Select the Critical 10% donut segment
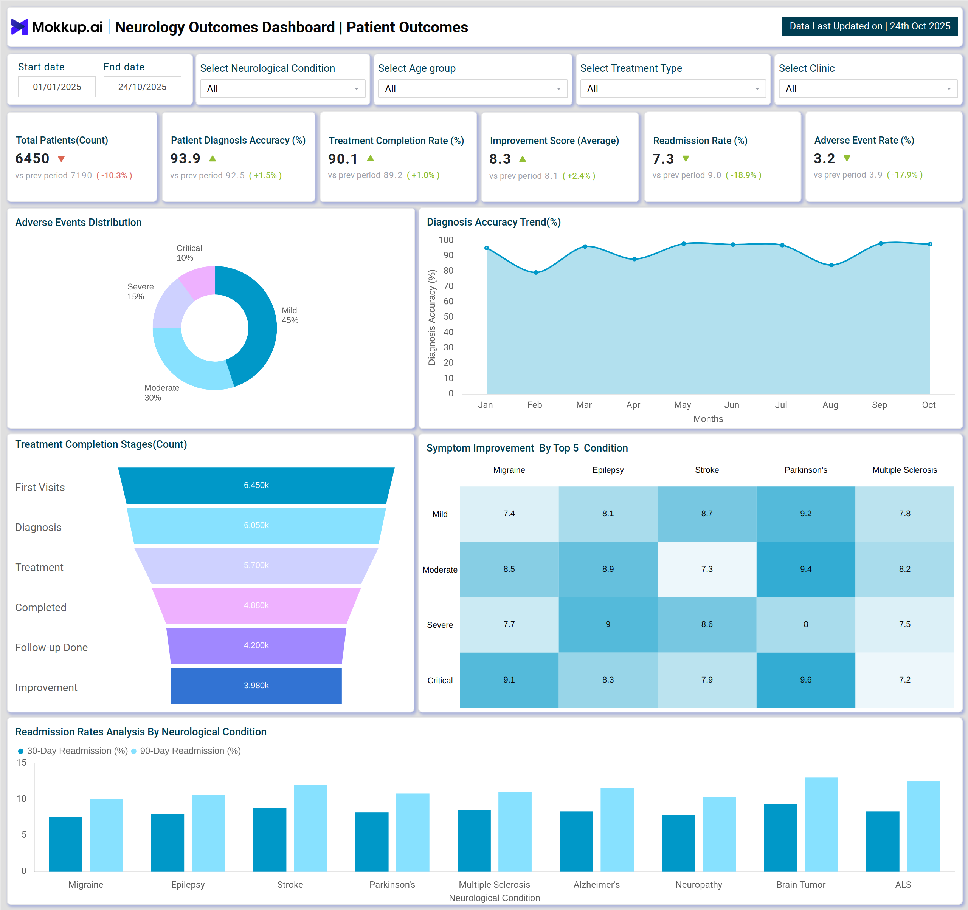 [200, 282]
